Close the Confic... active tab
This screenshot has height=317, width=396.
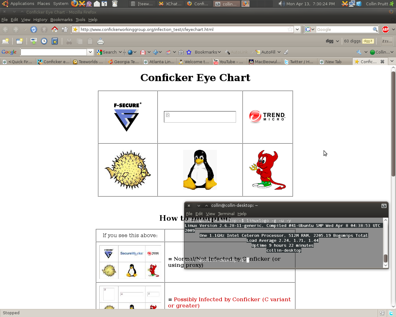pos(382,62)
